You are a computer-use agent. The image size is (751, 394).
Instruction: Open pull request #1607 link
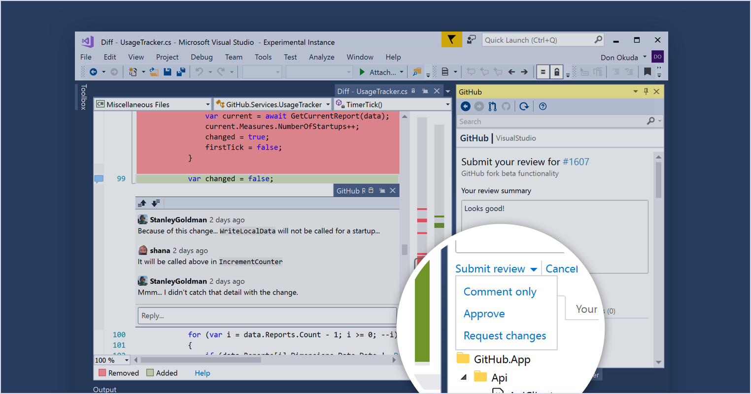pyautogui.click(x=576, y=162)
